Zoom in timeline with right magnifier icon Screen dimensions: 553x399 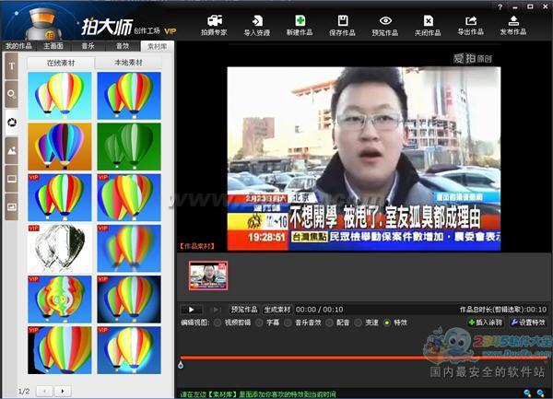(x=540, y=393)
